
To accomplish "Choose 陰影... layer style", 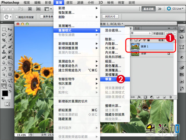I will 115,39.
